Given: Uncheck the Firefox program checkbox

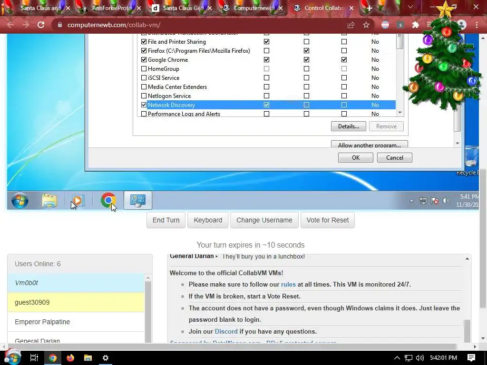Looking at the screenshot, I should pos(144,50).
